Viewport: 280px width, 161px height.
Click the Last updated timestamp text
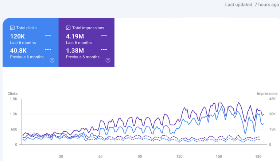(x=252, y=5)
